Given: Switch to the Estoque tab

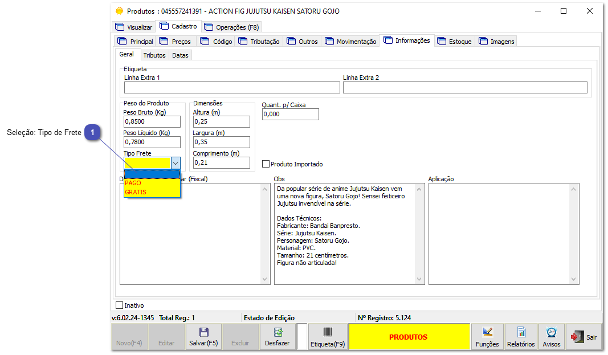Looking at the screenshot, I should (456, 41).
